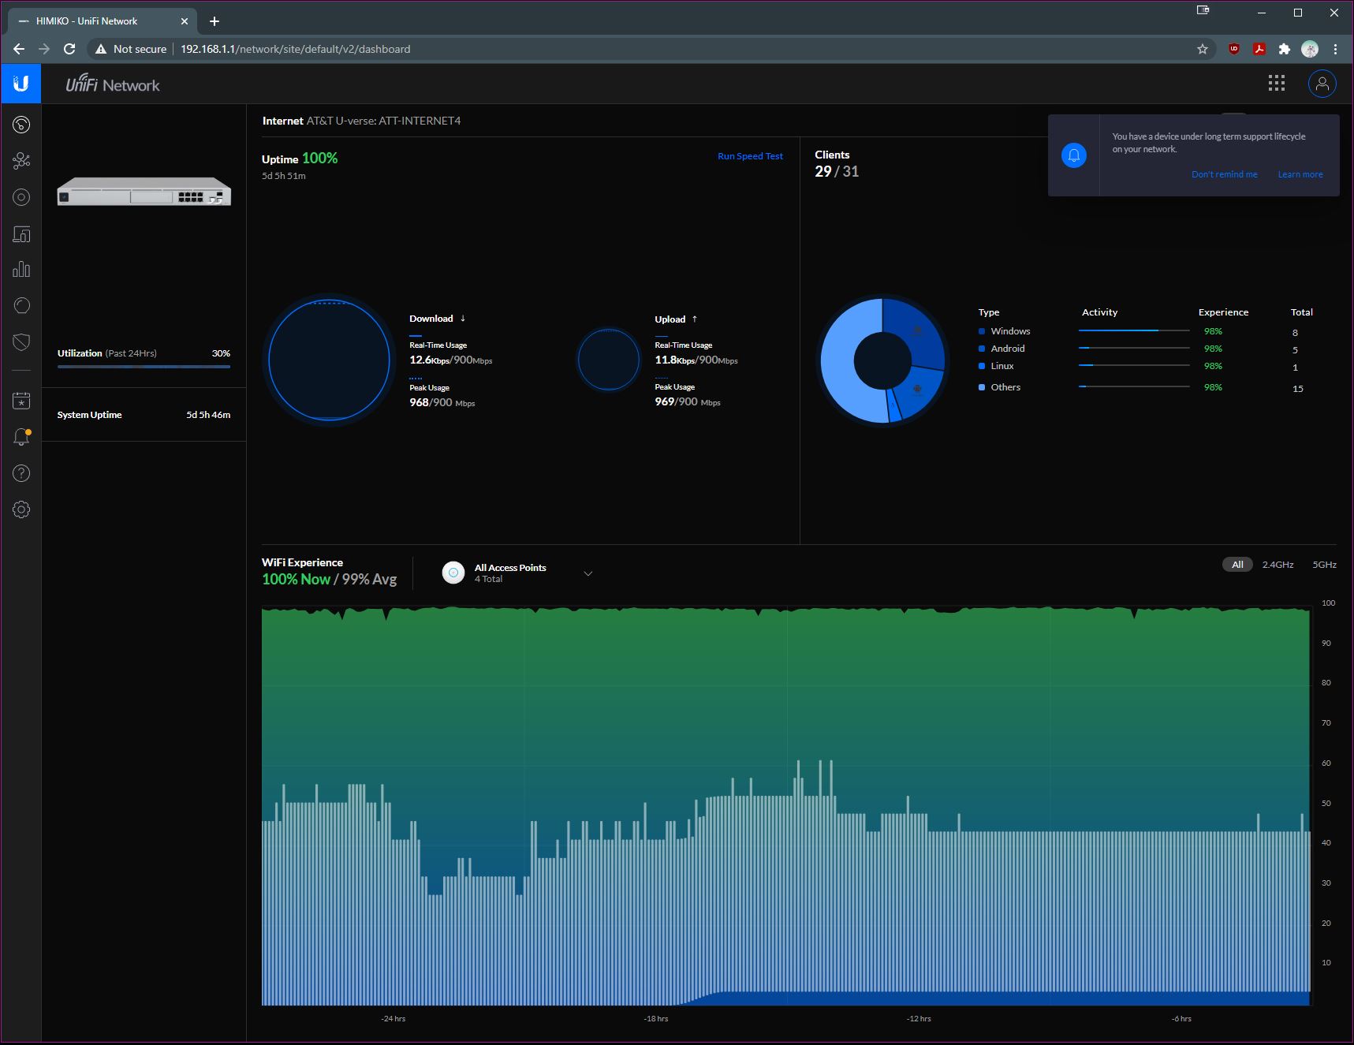Go back to previous page

[x=19, y=49]
